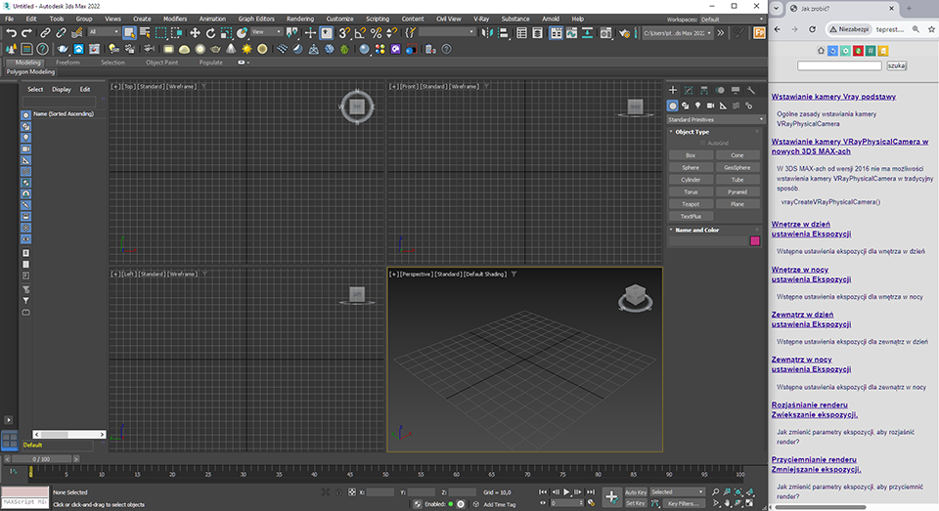Image resolution: width=939 pixels, height=511 pixels.
Task: Switch Create panel to Shapes category
Action: pos(685,106)
